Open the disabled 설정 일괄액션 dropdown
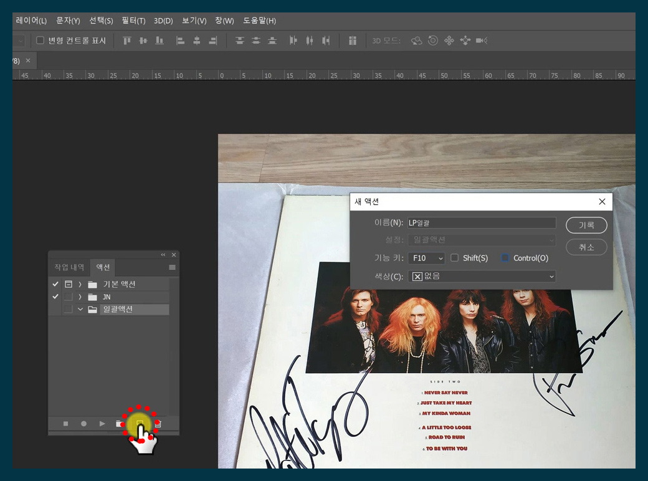 (x=482, y=240)
